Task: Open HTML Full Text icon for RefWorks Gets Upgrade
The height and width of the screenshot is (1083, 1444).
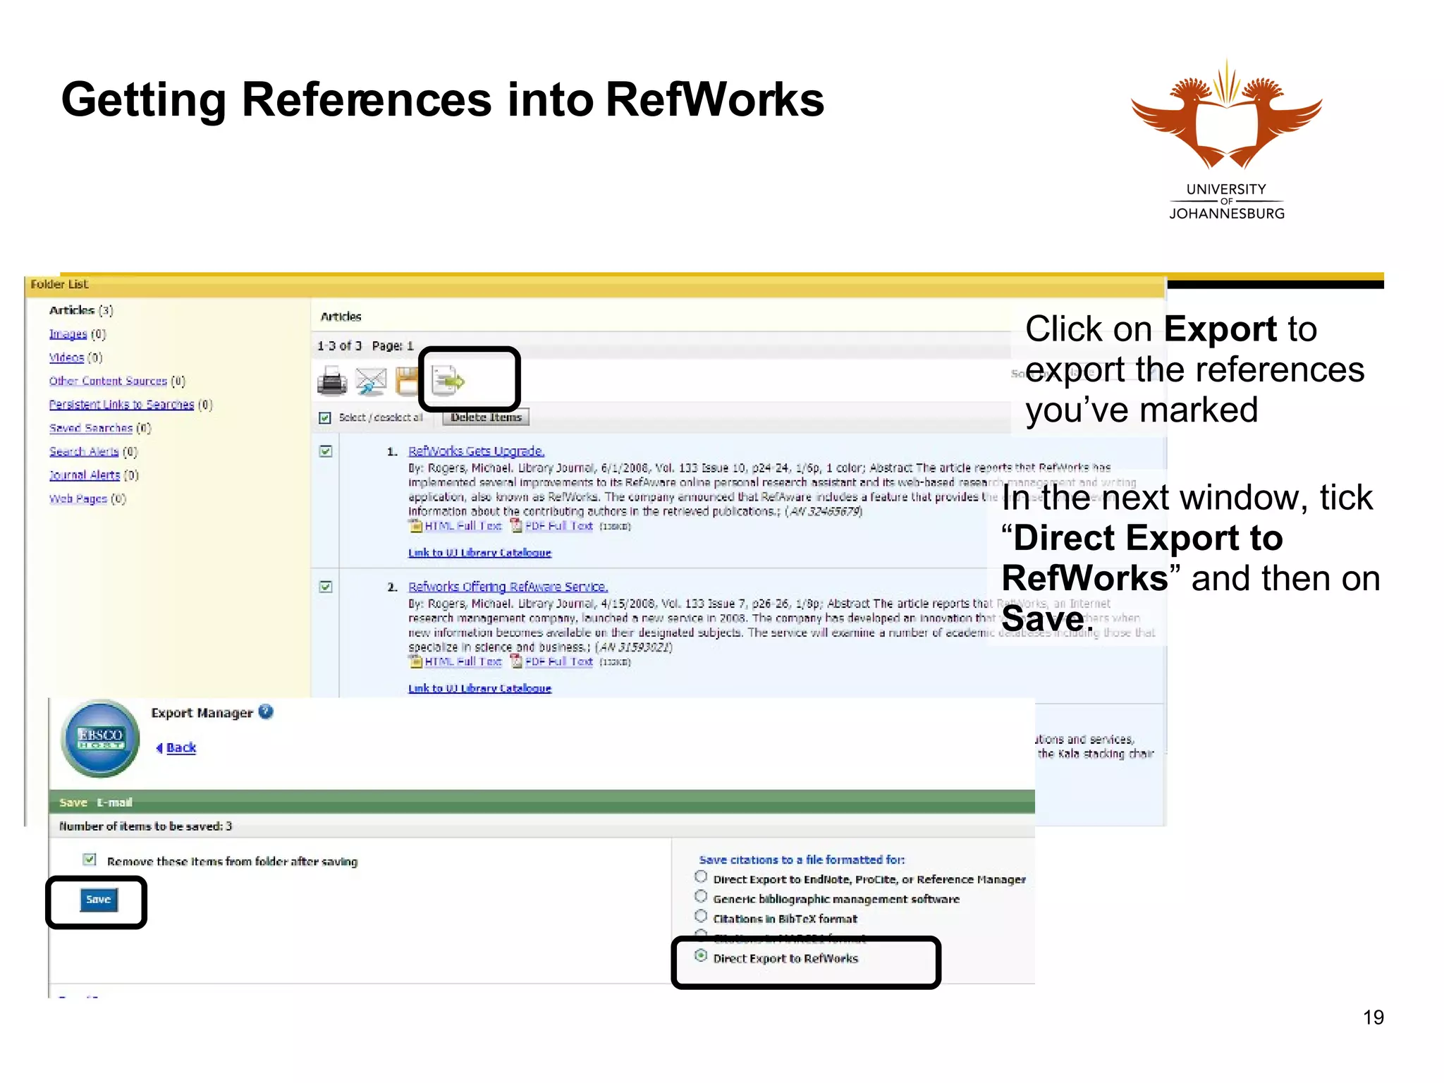Action: click(416, 526)
